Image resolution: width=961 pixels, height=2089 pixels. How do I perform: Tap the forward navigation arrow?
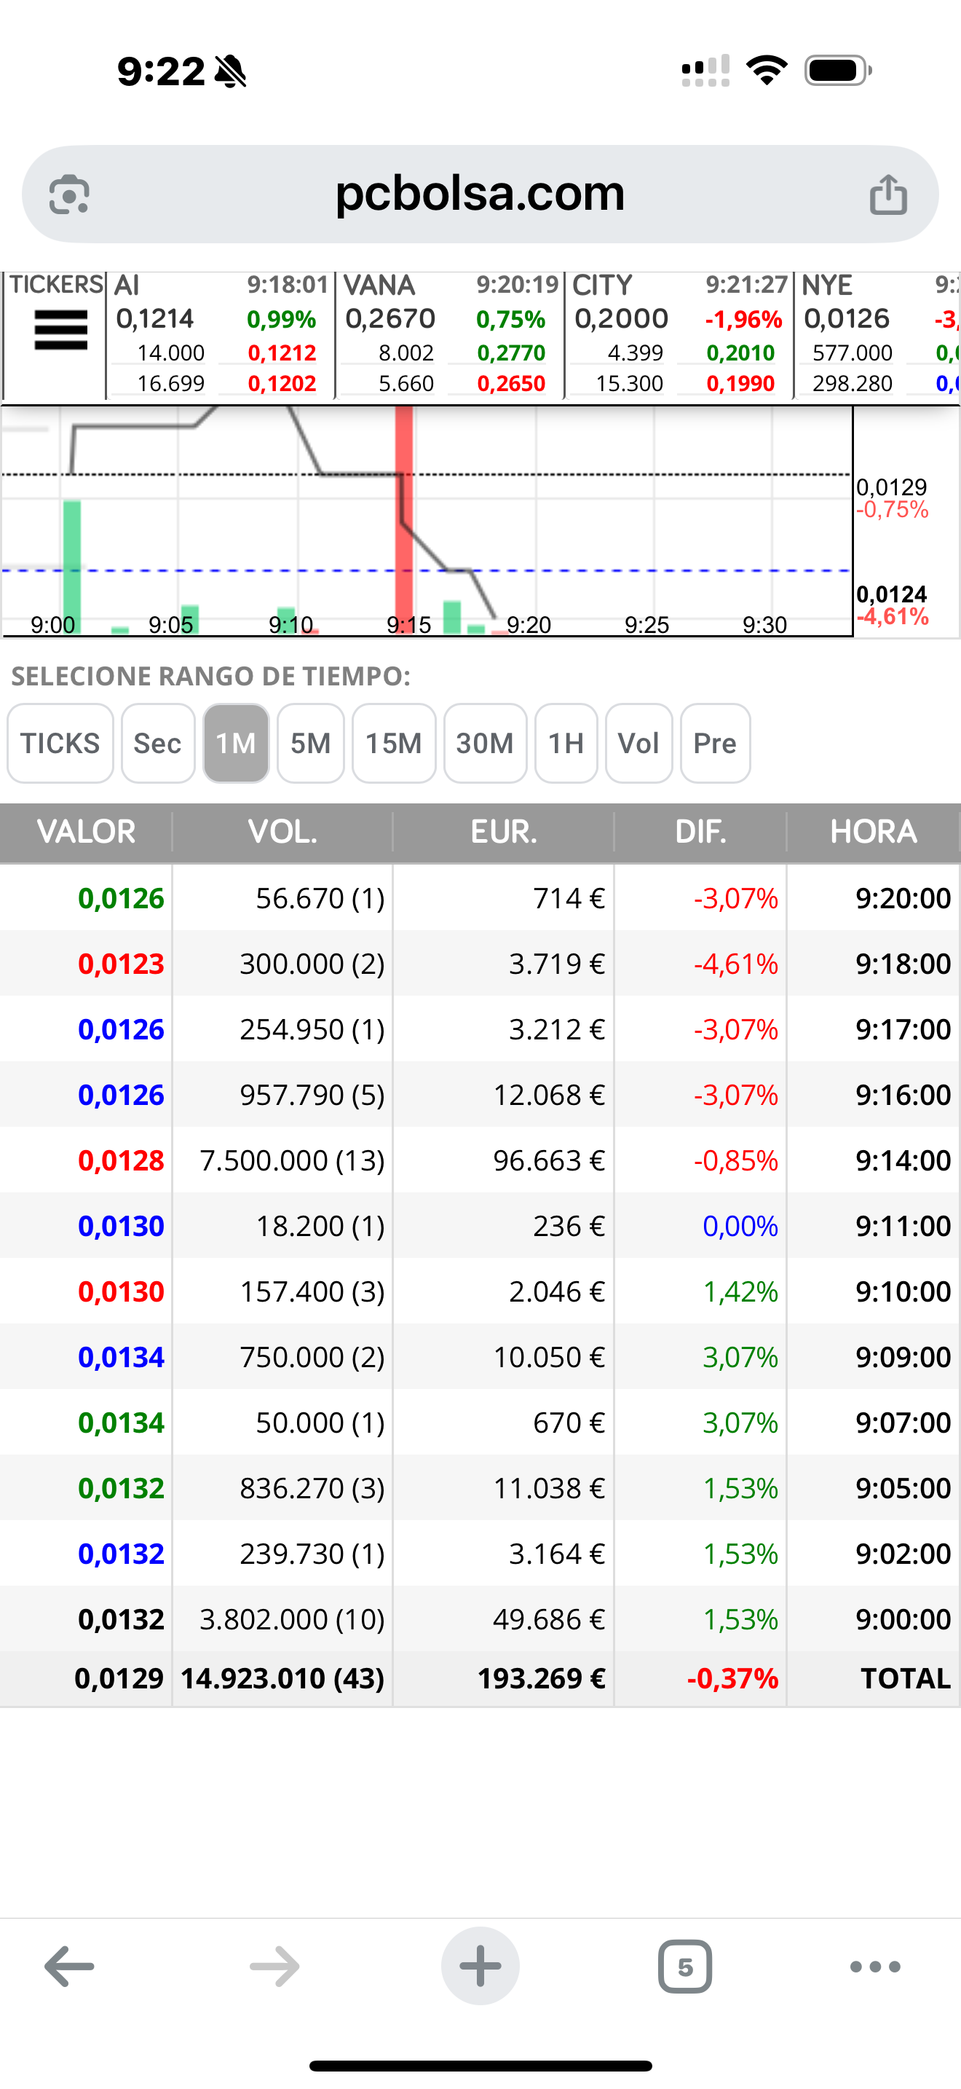click(x=274, y=1967)
